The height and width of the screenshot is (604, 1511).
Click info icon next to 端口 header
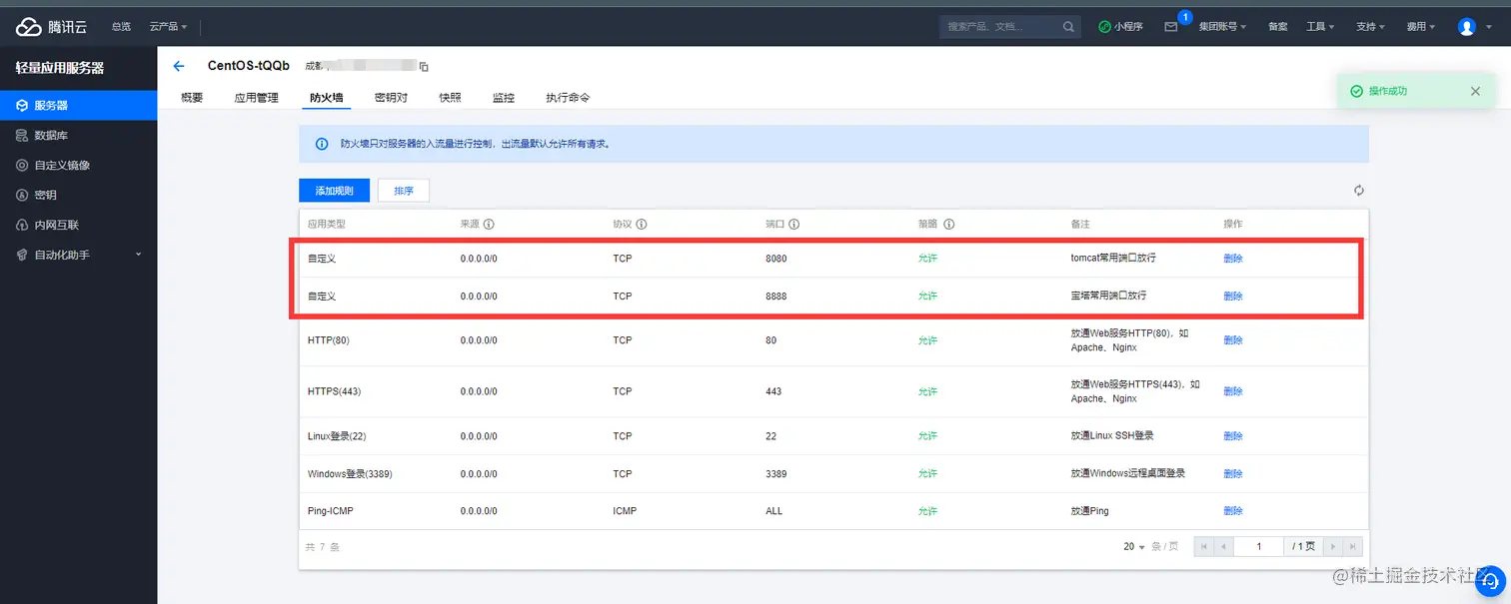coord(793,225)
